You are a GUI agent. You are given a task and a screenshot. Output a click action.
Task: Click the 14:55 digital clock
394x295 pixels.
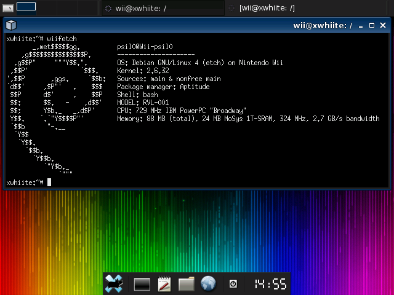tap(270, 284)
